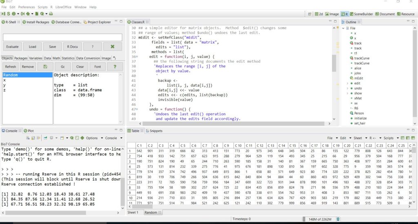Viewport: 418px width, 224px height.
Task: Open the Image perspective
Action: tap(333, 14)
